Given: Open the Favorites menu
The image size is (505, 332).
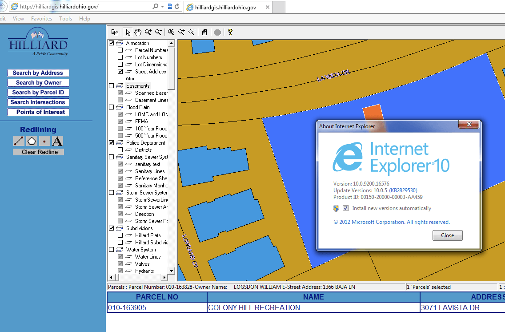Looking at the screenshot, I should tap(41, 19).
